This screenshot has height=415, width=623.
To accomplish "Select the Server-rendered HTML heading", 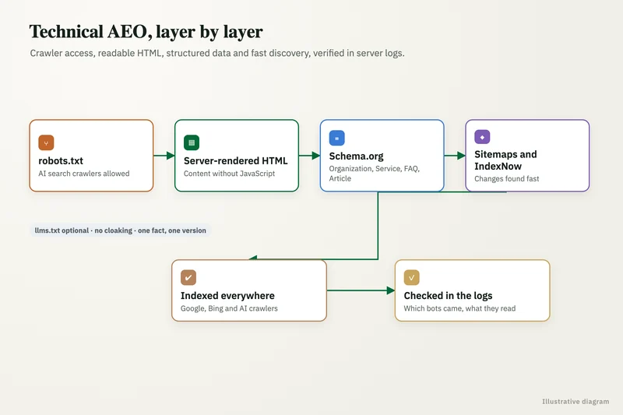I will 236,161.
